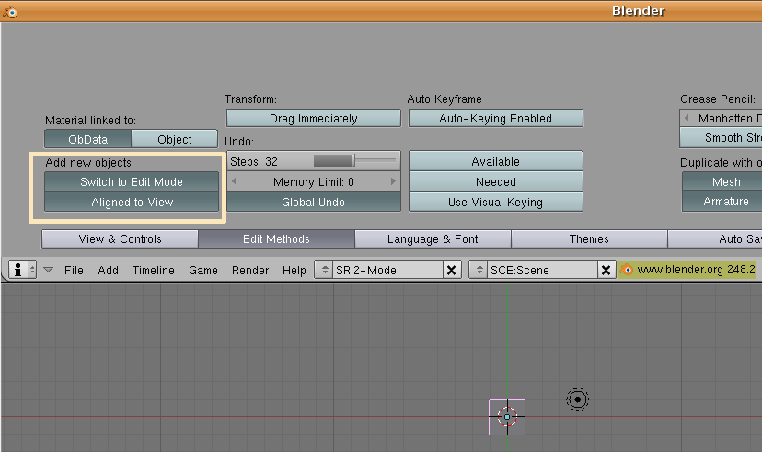Collapse the header menus triangle
Image resolution: width=762 pixels, height=452 pixels.
click(48, 269)
